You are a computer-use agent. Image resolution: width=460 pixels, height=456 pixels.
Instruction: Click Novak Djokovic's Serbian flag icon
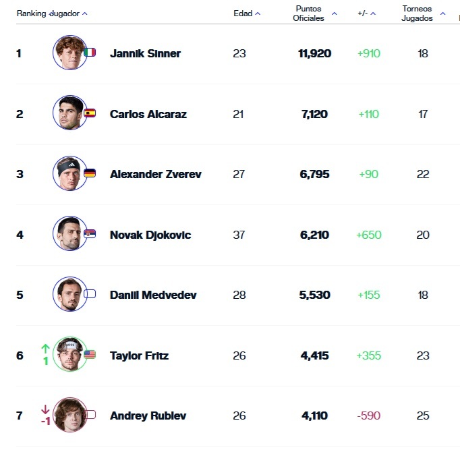point(90,234)
